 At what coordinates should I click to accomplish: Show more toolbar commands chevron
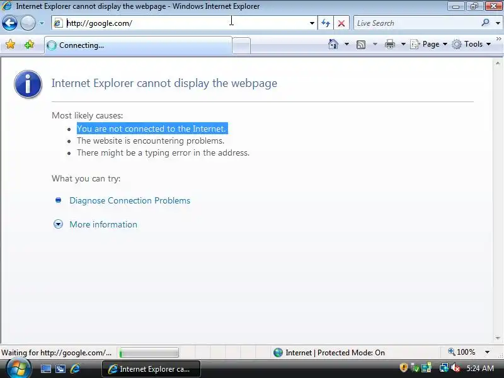(x=498, y=38)
